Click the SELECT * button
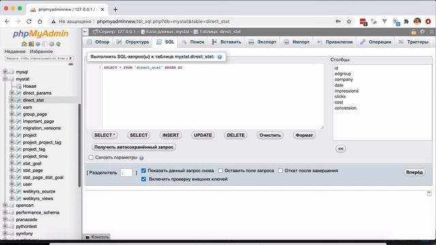This screenshot has width=436, height=245. coord(104,135)
